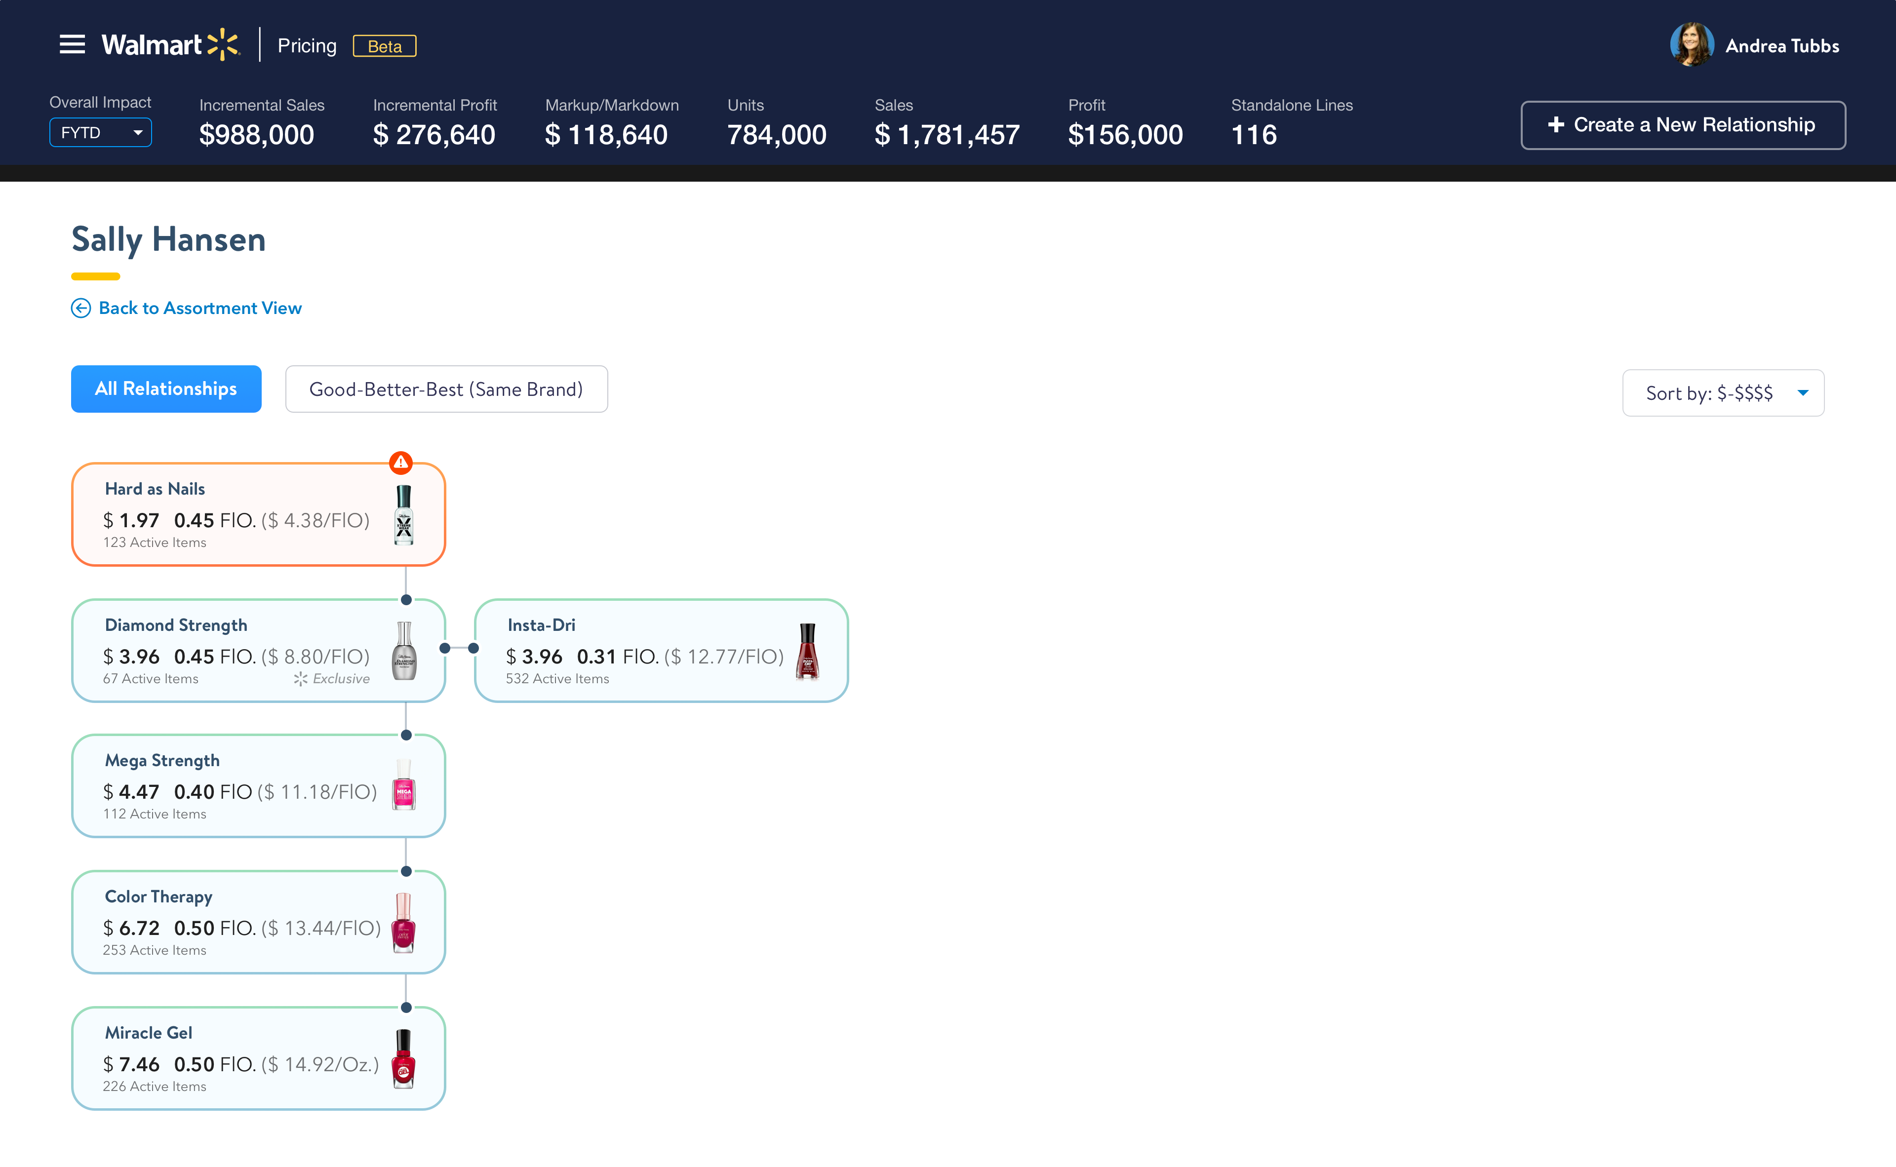
Task: Click the 226 Active Items text
Action: pos(155,1086)
